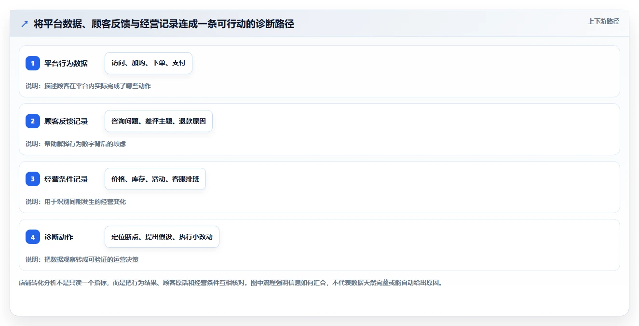
Task: Click the 帮助解释行为数字 description line
Action: point(76,144)
